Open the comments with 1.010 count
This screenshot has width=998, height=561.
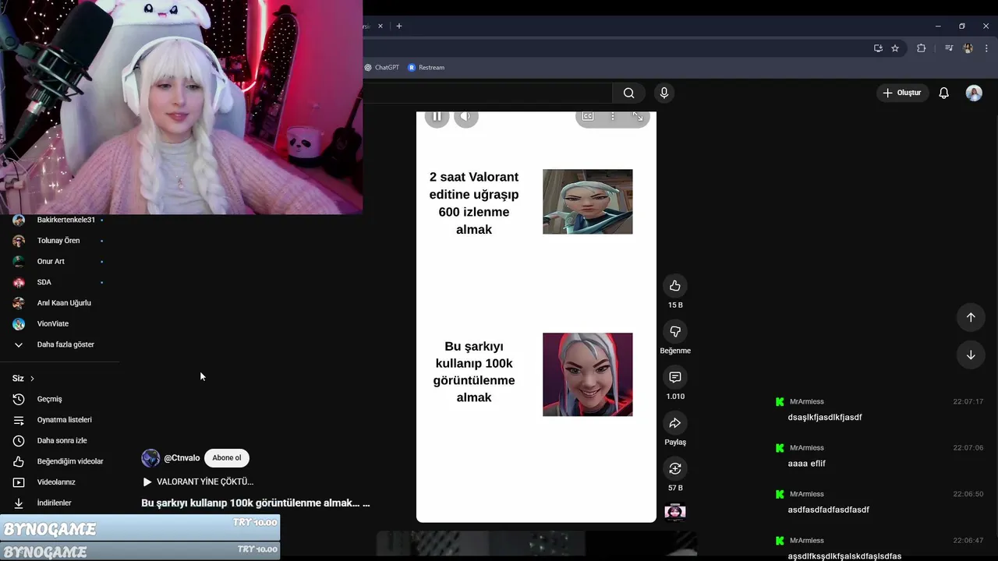(x=675, y=377)
